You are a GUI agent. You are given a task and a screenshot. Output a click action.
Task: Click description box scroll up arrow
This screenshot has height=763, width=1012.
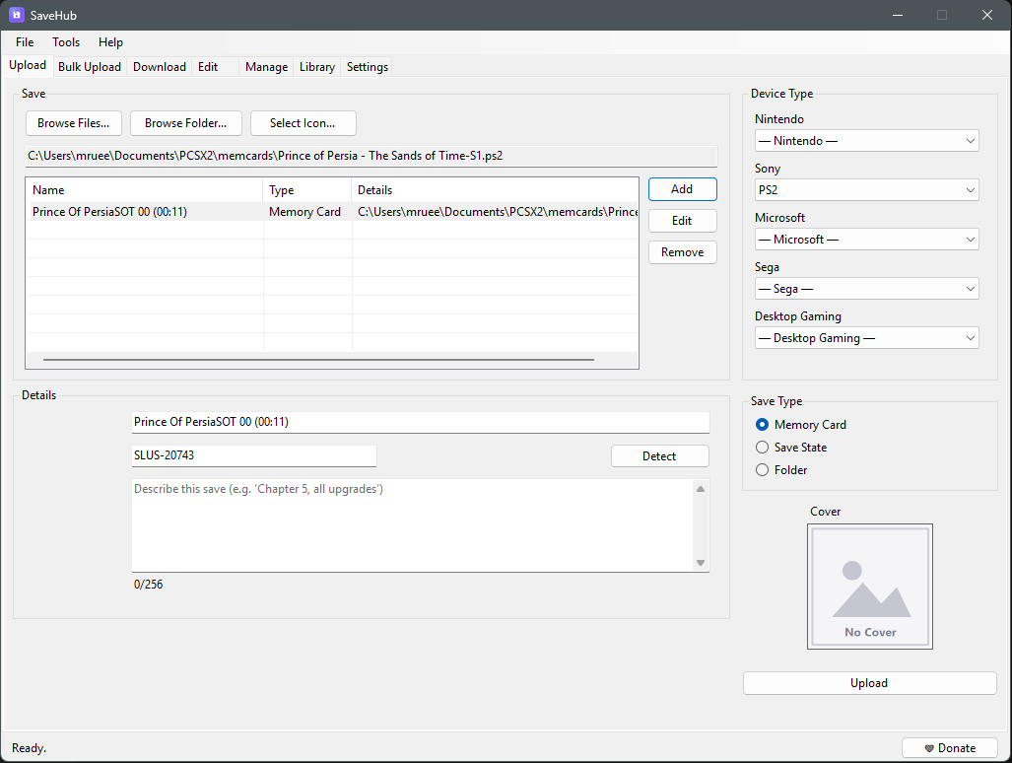click(x=701, y=489)
